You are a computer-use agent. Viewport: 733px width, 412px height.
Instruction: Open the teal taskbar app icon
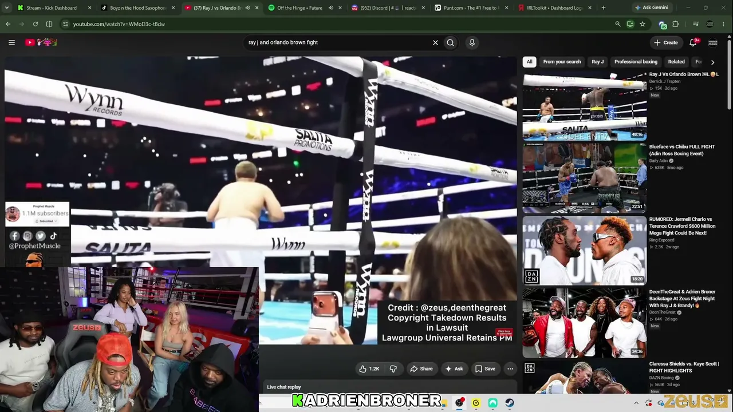tap(492, 403)
